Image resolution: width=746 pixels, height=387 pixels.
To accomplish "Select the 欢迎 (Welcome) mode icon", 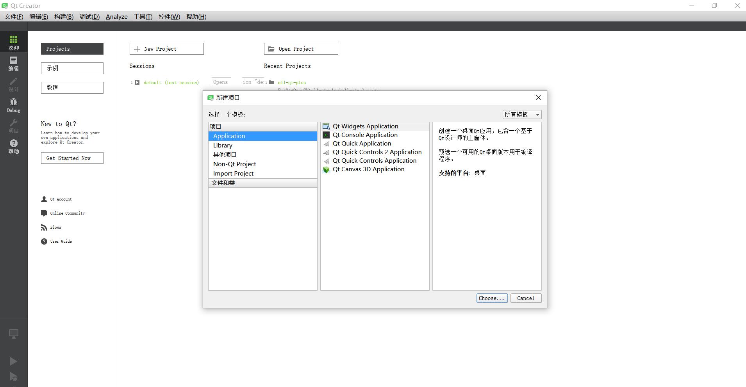I will tap(13, 42).
